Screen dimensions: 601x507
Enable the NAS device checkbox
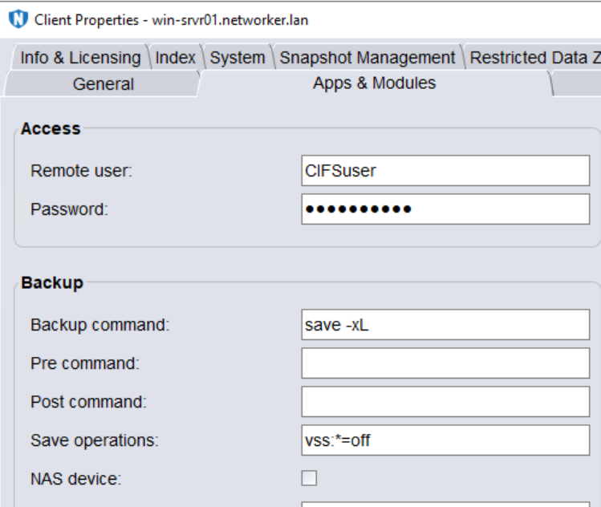309,478
